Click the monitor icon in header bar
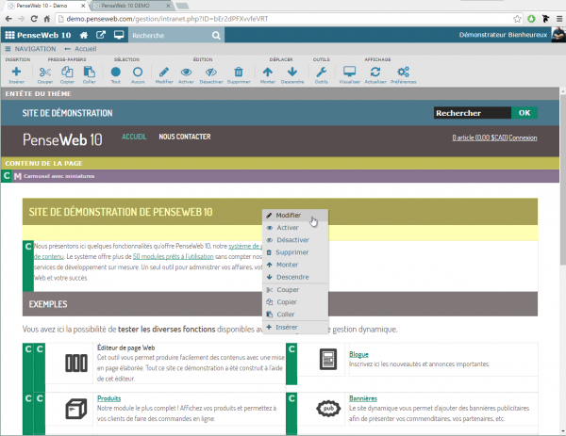 pyautogui.click(x=119, y=35)
